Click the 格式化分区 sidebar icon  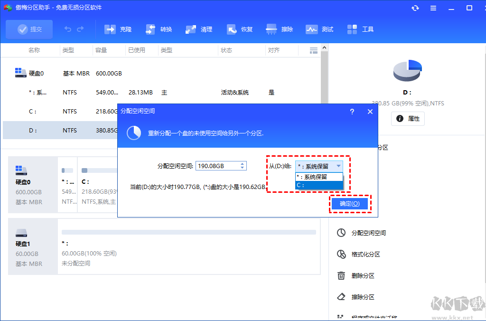coord(341,254)
